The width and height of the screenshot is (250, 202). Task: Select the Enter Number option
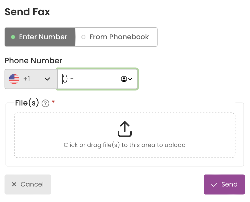point(40,37)
